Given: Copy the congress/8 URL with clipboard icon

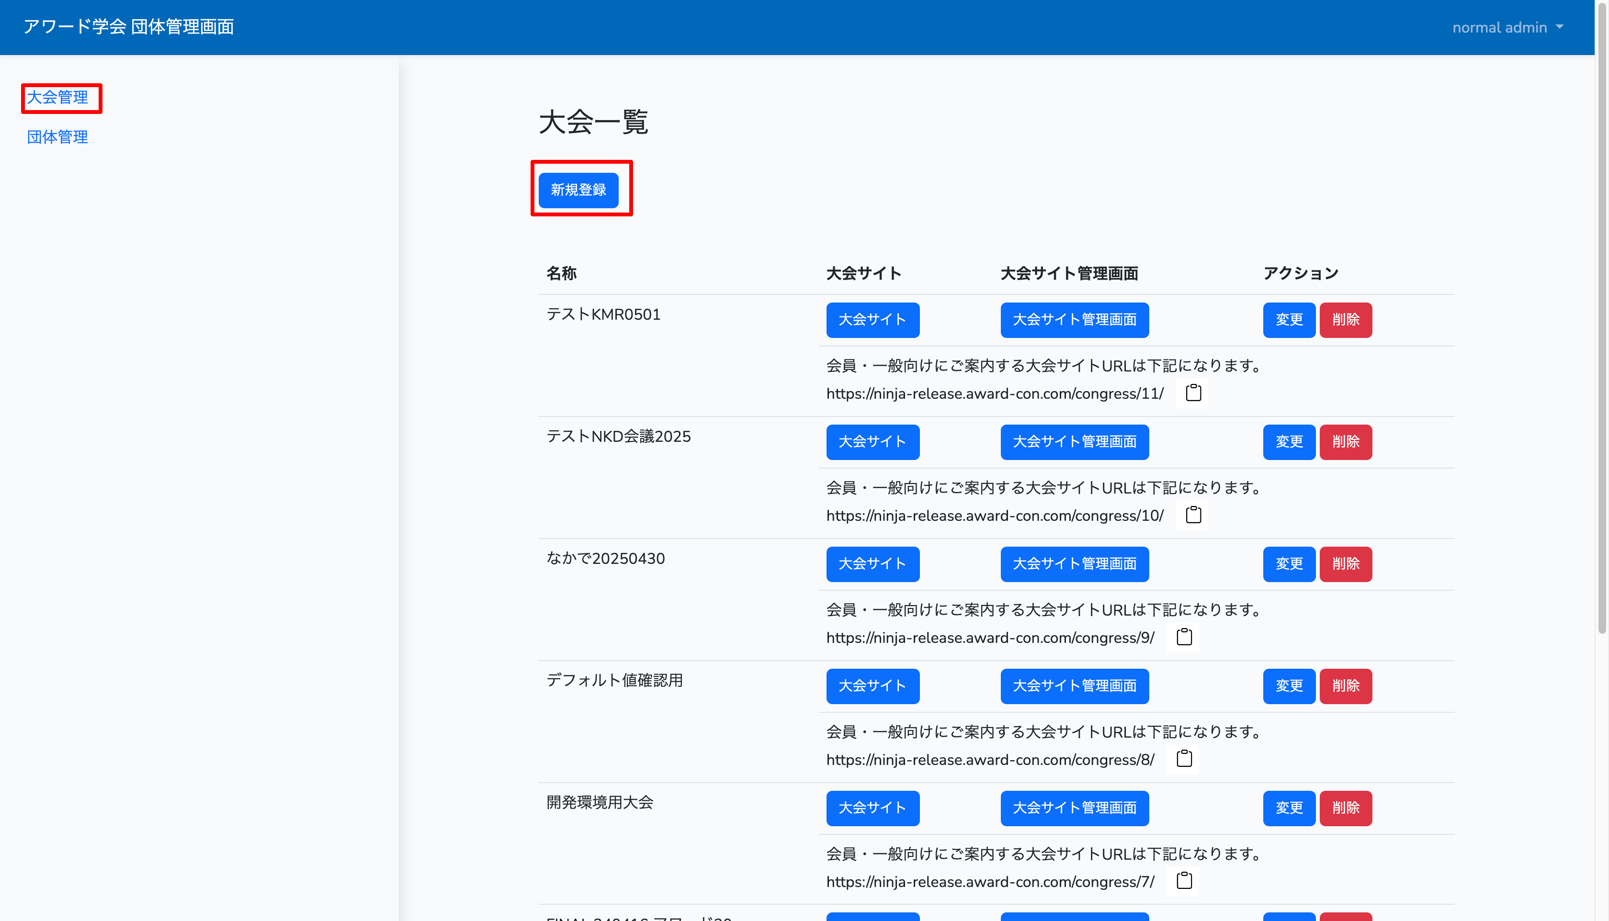Looking at the screenshot, I should 1184,759.
